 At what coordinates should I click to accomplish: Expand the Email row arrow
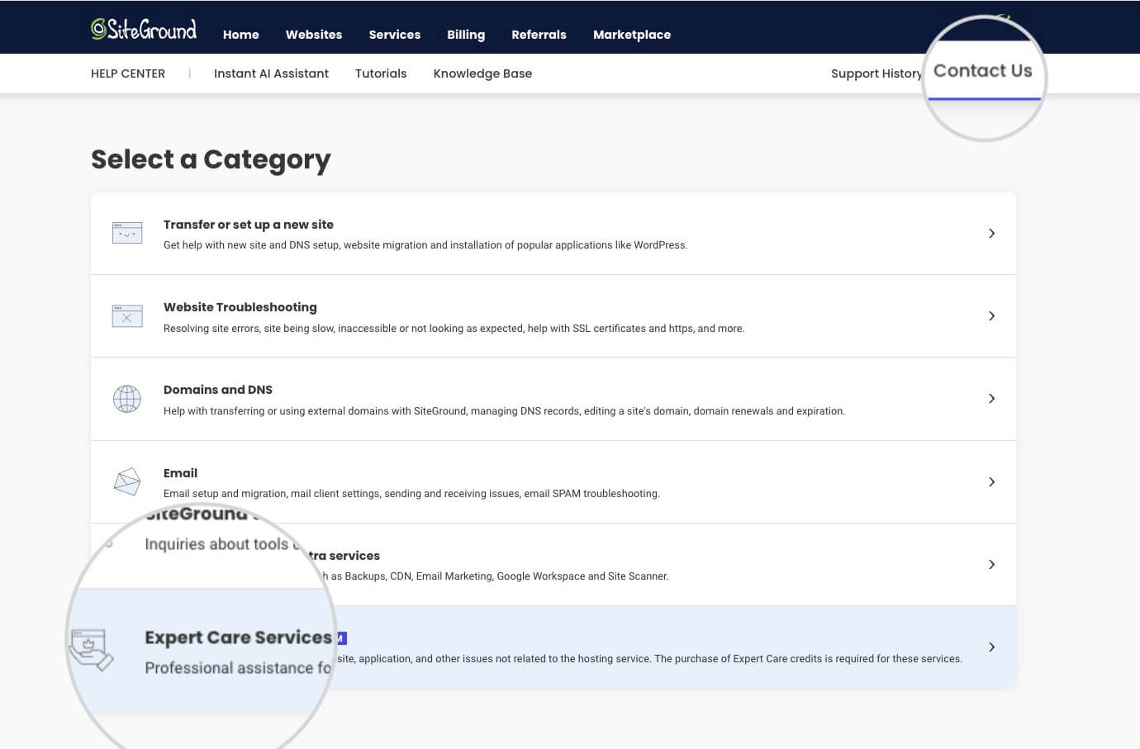point(991,482)
